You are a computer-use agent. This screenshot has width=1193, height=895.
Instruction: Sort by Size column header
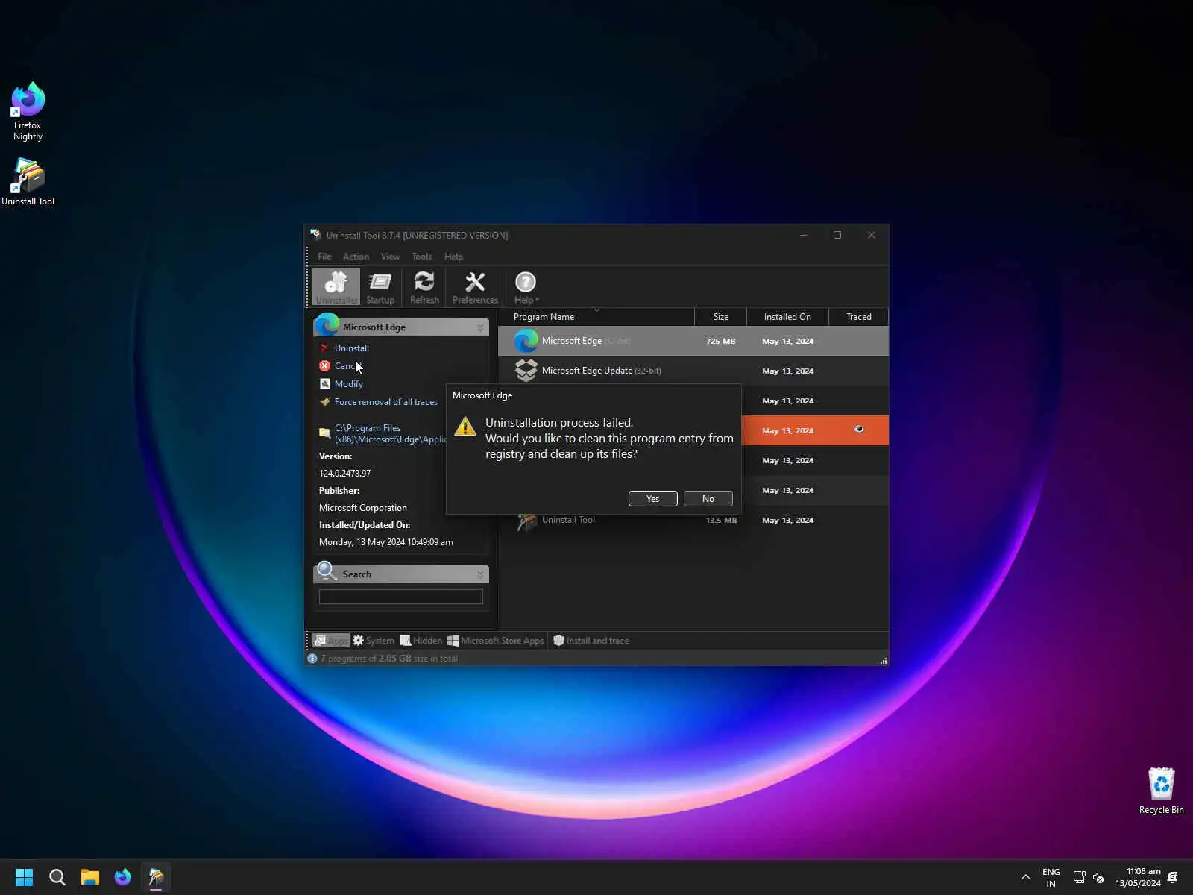click(720, 317)
